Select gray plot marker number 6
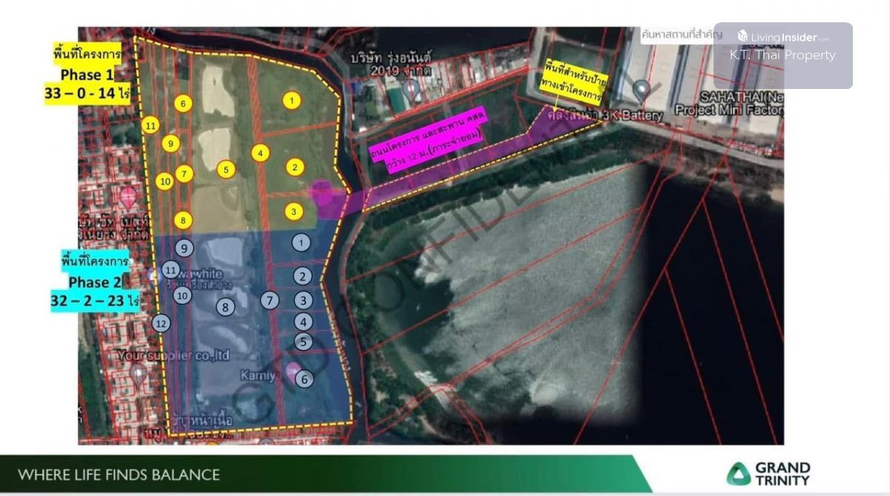 tap(304, 379)
